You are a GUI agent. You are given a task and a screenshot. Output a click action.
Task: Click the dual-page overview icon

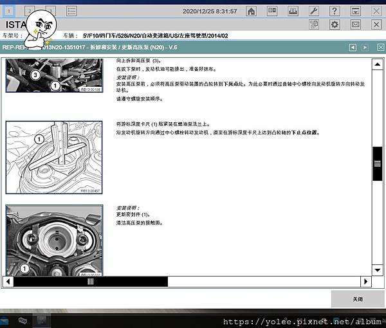click(x=272, y=11)
